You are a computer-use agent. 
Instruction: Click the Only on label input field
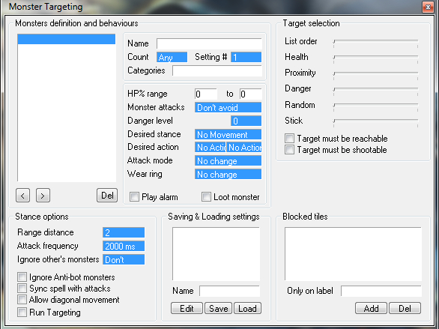[x=381, y=291]
